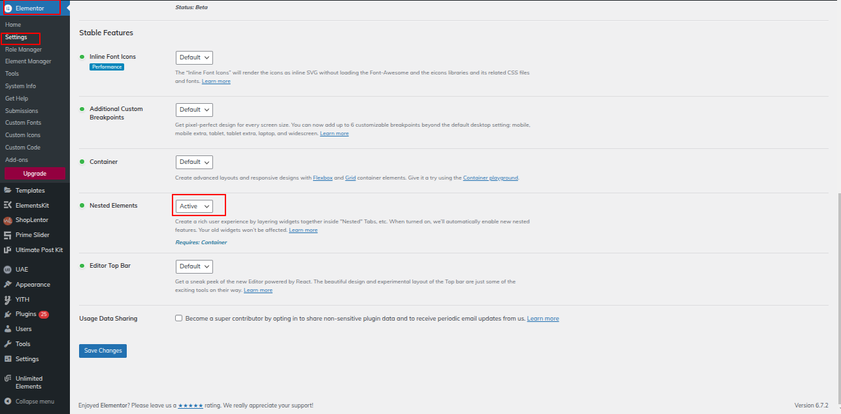841x414 pixels.
Task: Open the Inline Font Icons dropdown
Action: pyautogui.click(x=194, y=57)
